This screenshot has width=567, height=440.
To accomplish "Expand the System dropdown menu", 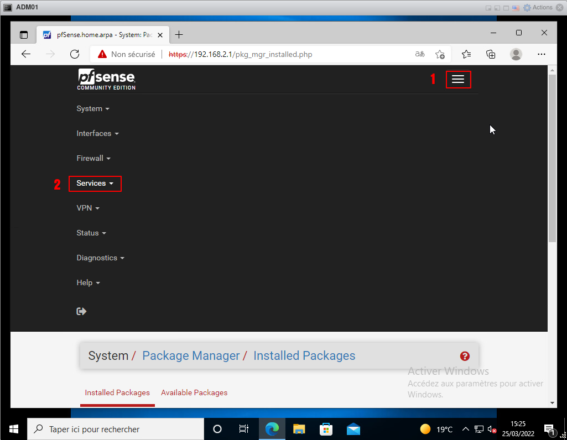I will [92, 109].
